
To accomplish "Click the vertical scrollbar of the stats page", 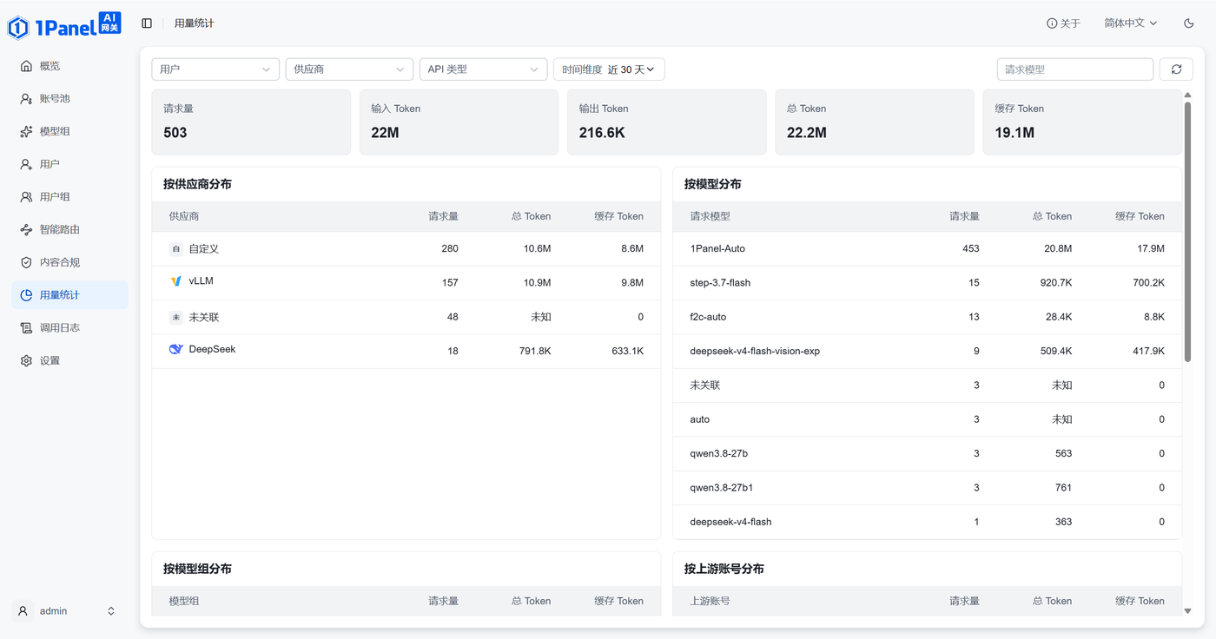I will [x=1187, y=232].
